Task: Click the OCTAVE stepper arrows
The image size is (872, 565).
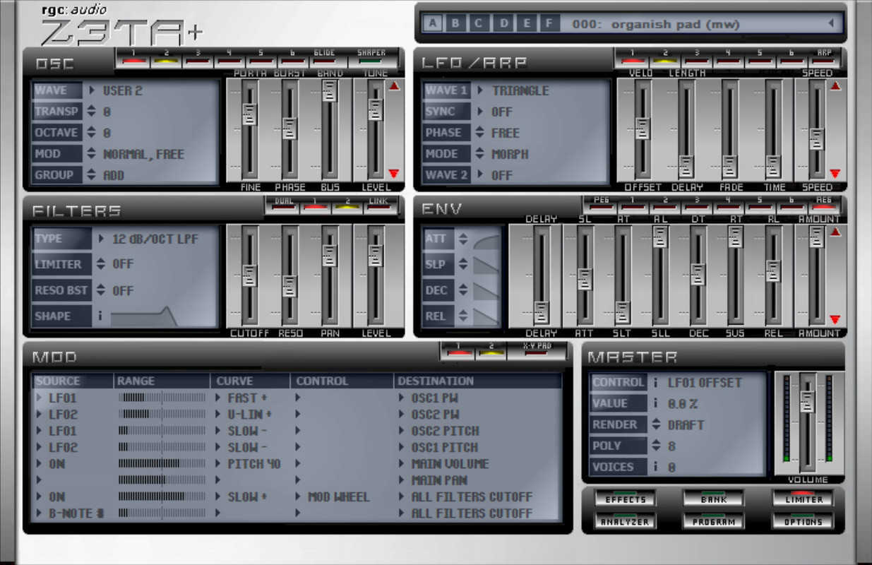Action: (92, 133)
